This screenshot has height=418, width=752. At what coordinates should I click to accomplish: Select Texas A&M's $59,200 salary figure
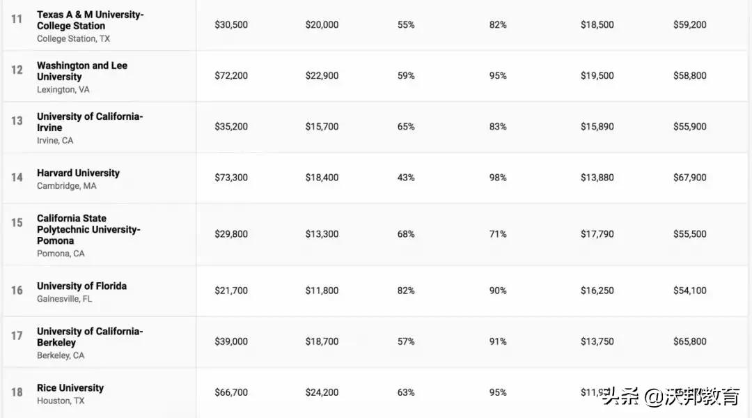coord(689,24)
